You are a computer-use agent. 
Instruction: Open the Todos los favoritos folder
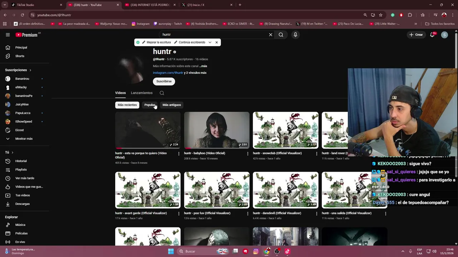(440, 24)
